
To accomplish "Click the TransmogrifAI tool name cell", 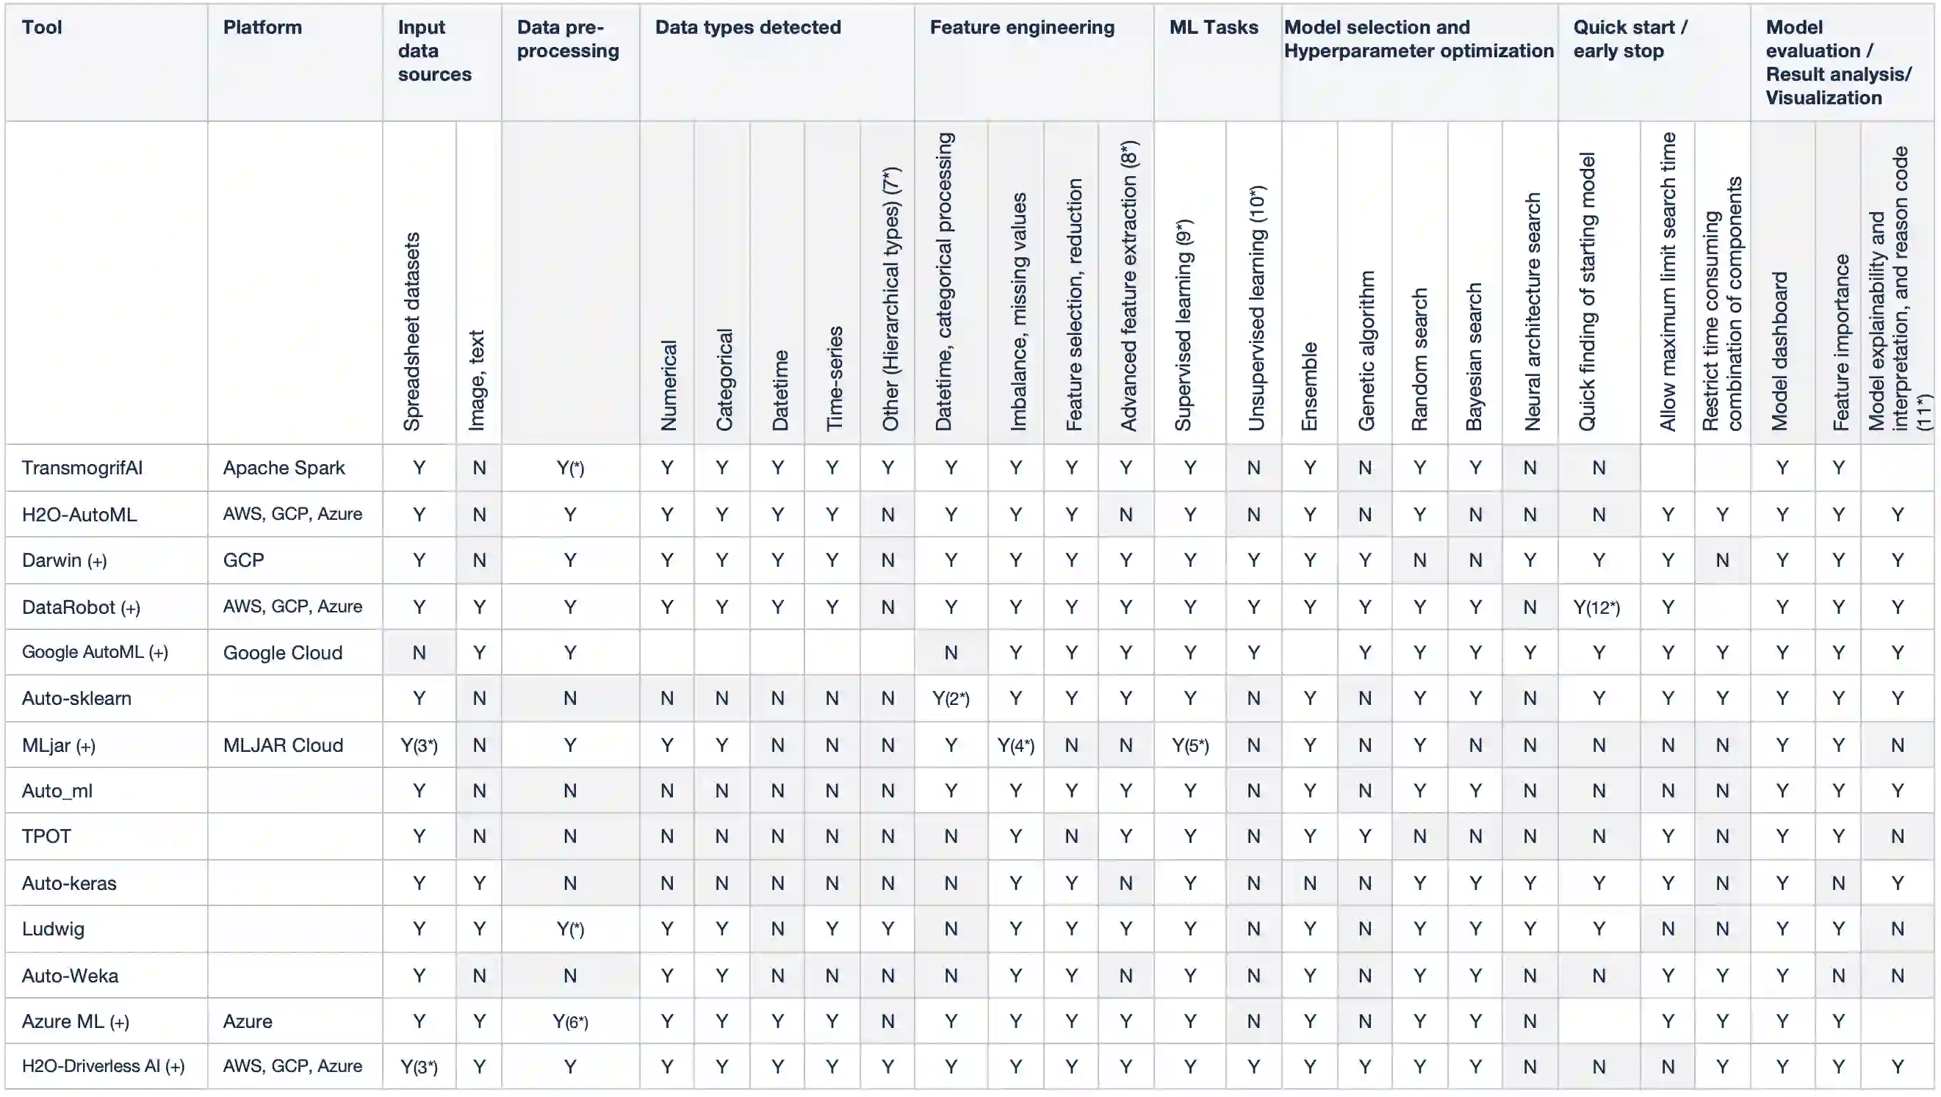I will point(82,468).
